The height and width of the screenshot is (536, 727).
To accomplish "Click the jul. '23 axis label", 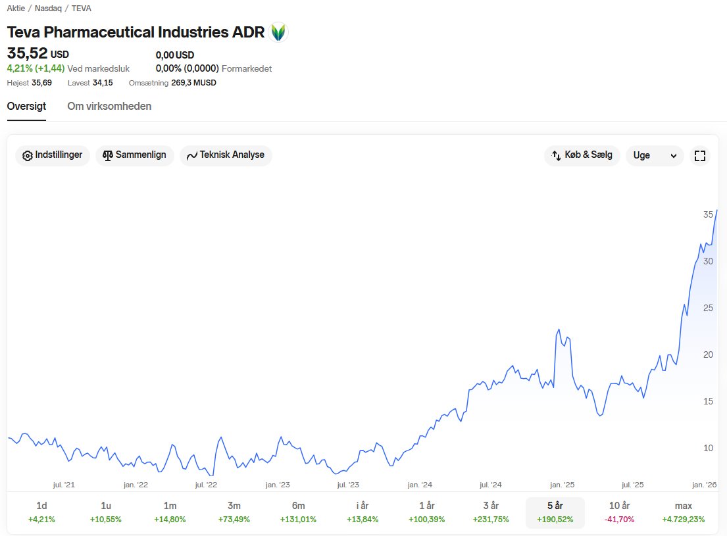I will click(348, 485).
